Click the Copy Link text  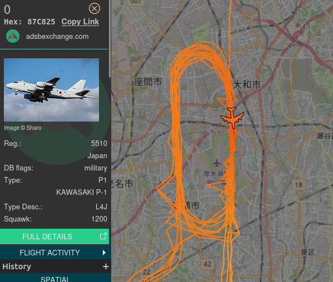(x=80, y=22)
